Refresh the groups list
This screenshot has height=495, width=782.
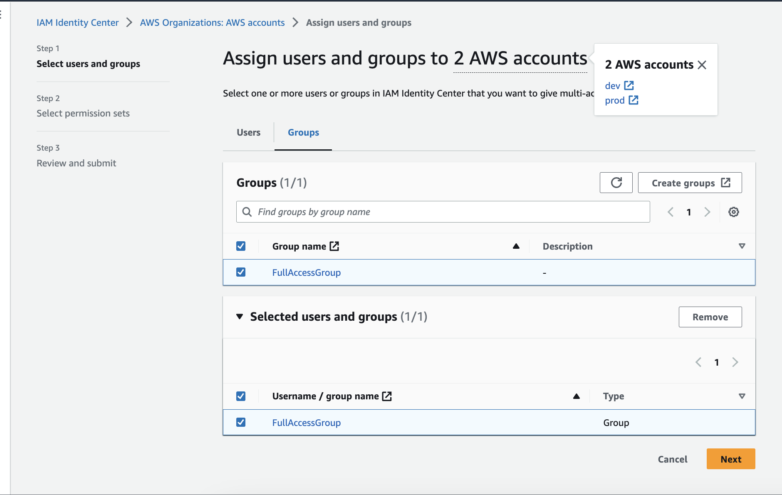click(616, 183)
